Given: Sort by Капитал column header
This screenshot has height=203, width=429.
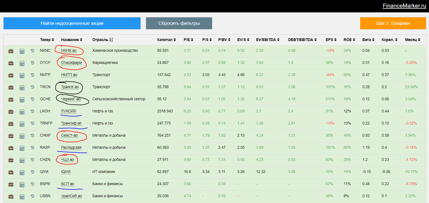Looking at the screenshot, I should [166, 40].
